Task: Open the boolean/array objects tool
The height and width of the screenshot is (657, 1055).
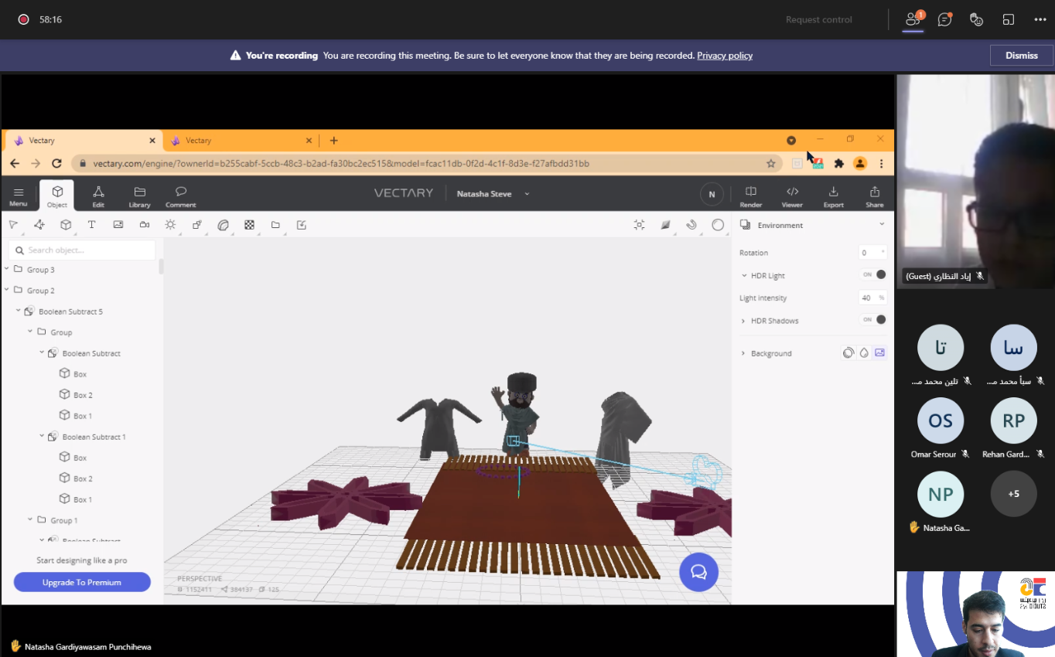Action: point(197,225)
